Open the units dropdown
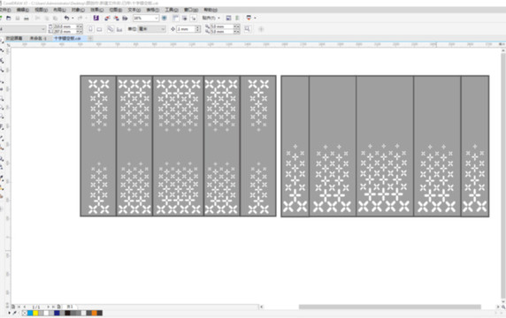 coord(151,29)
